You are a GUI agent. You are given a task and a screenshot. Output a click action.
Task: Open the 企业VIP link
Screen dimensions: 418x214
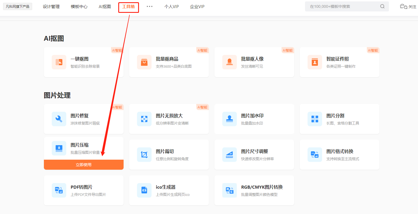click(197, 7)
